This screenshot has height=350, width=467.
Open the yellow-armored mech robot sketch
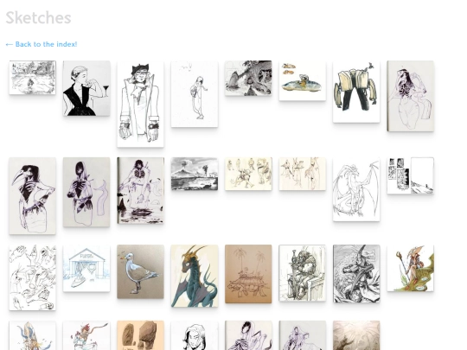[x=356, y=92]
